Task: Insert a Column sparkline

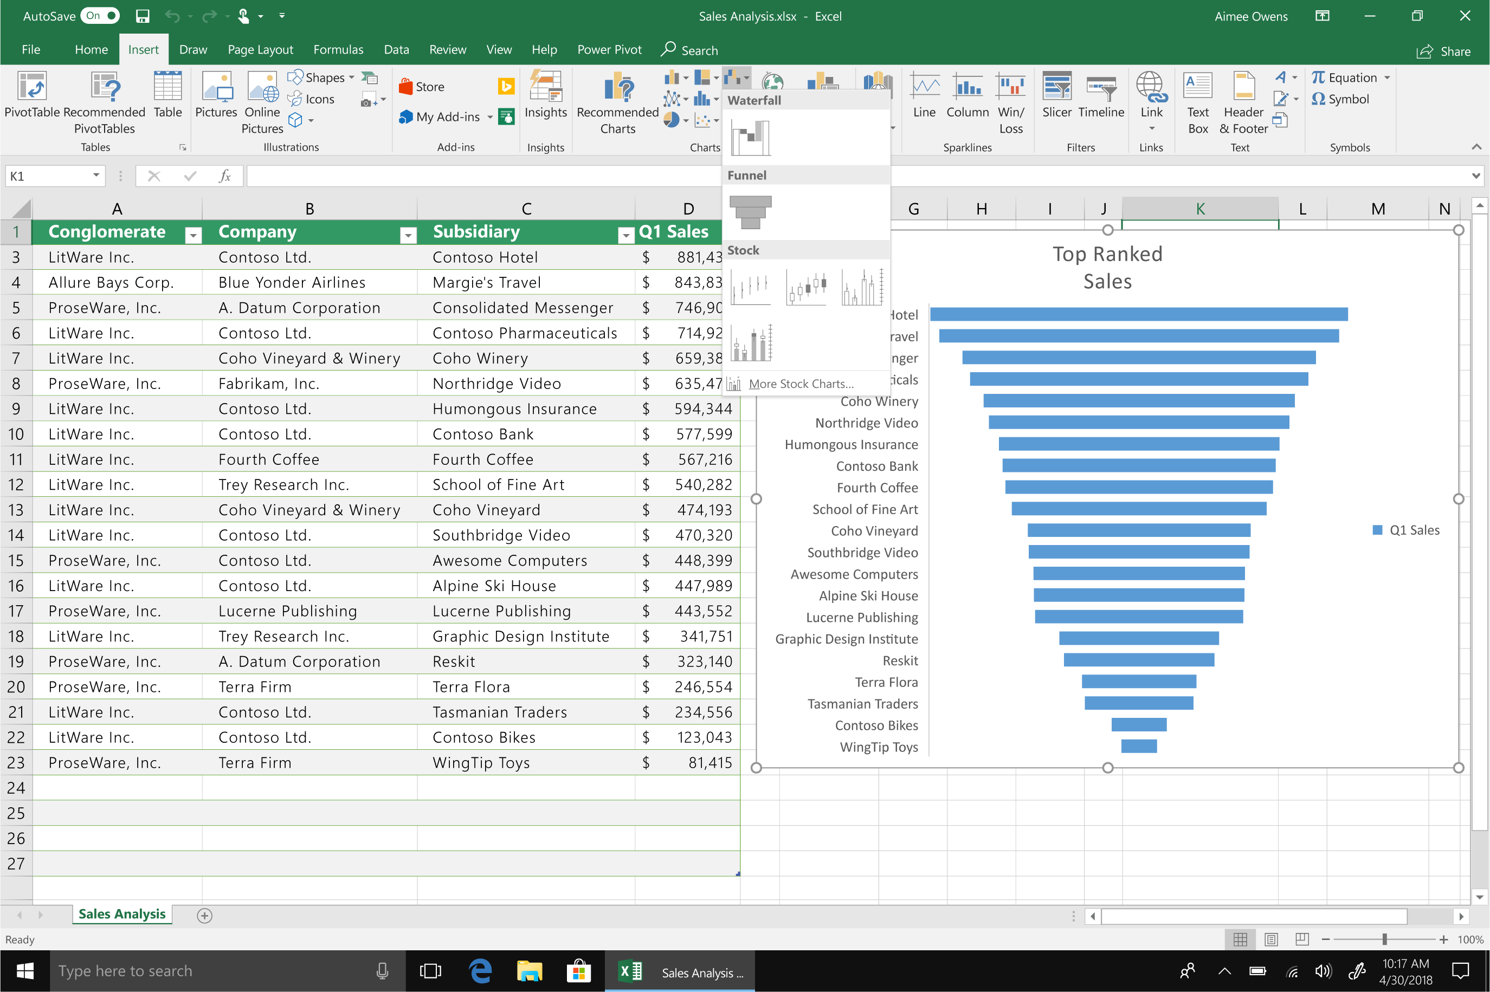Action: (968, 95)
